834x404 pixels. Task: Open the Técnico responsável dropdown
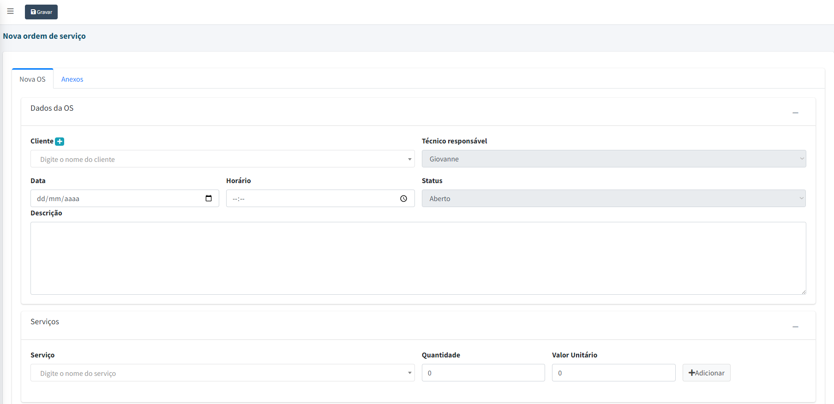pyautogui.click(x=613, y=159)
